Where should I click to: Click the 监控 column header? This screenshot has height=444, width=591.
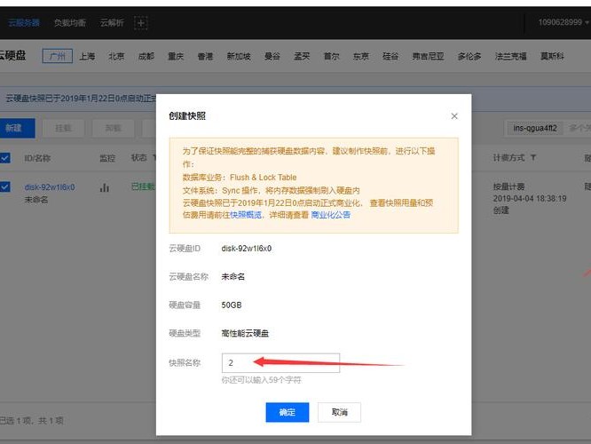pos(107,158)
